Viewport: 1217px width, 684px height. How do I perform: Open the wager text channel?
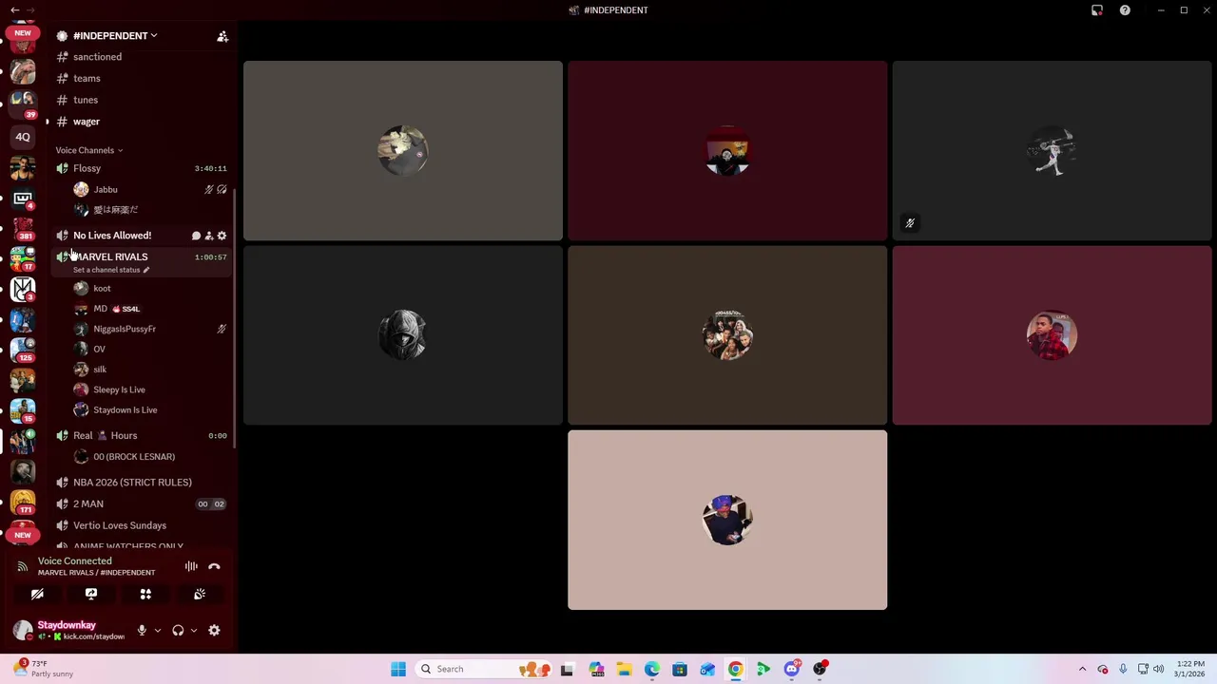[141, 122]
